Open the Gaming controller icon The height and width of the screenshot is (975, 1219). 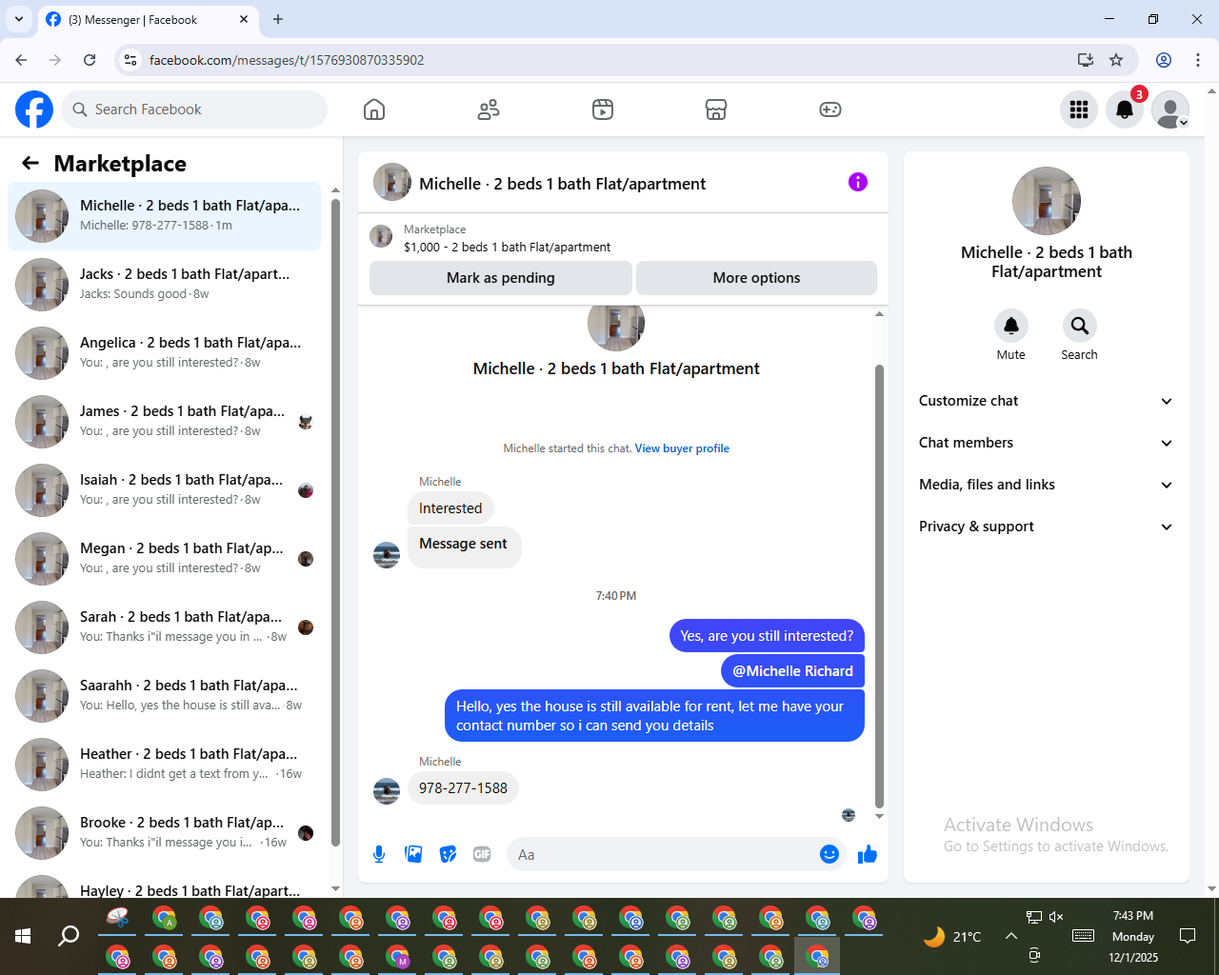(830, 109)
